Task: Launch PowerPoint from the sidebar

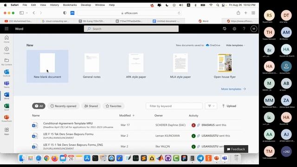Action: (x=6, y=119)
